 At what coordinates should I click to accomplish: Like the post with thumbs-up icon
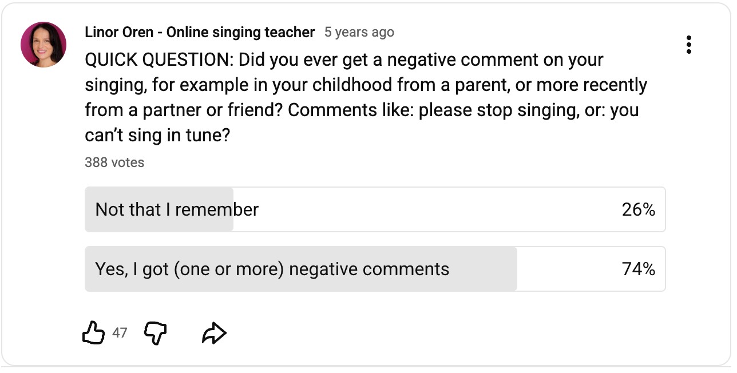click(94, 332)
